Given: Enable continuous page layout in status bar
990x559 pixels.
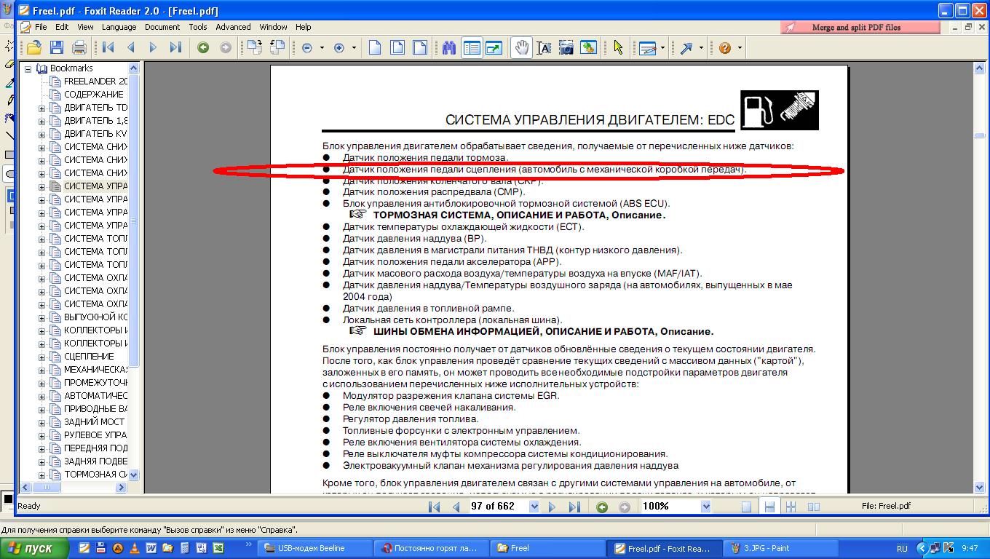Looking at the screenshot, I should (x=769, y=507).
